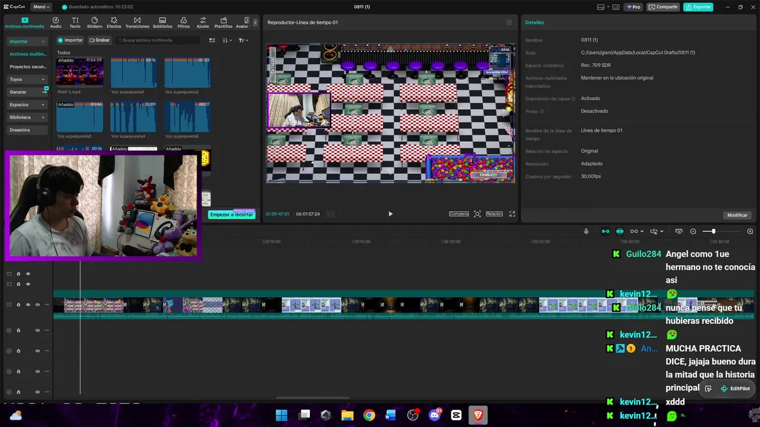Open the player panel options menu icon
This screenshot has width=760, height=427.
pyautogui.click(x=509, y=23)
